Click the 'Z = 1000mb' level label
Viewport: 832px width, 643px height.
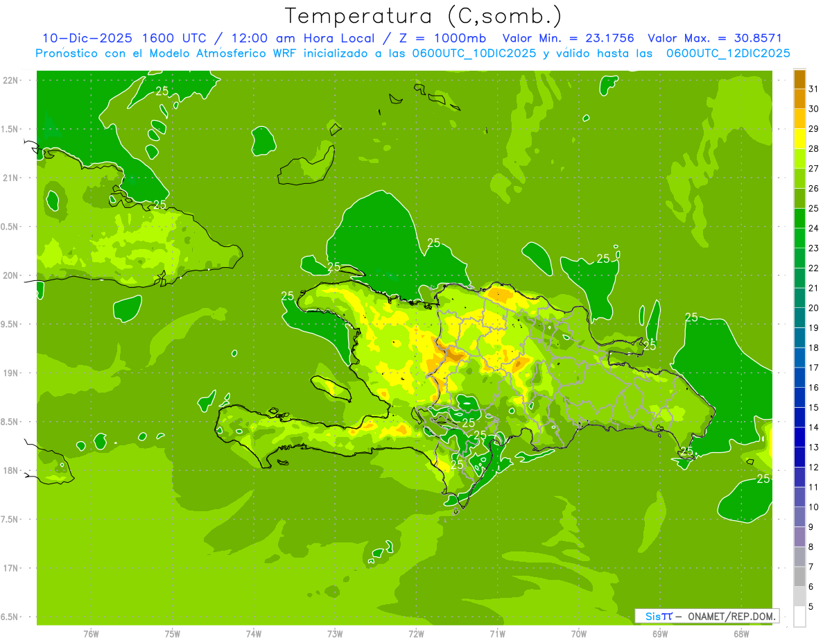tap(443, 38)
